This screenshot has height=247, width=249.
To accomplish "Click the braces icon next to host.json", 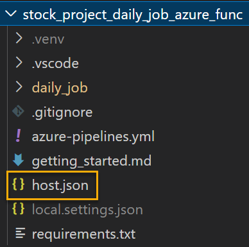I will pyautogui.click(x=18, y=184).
